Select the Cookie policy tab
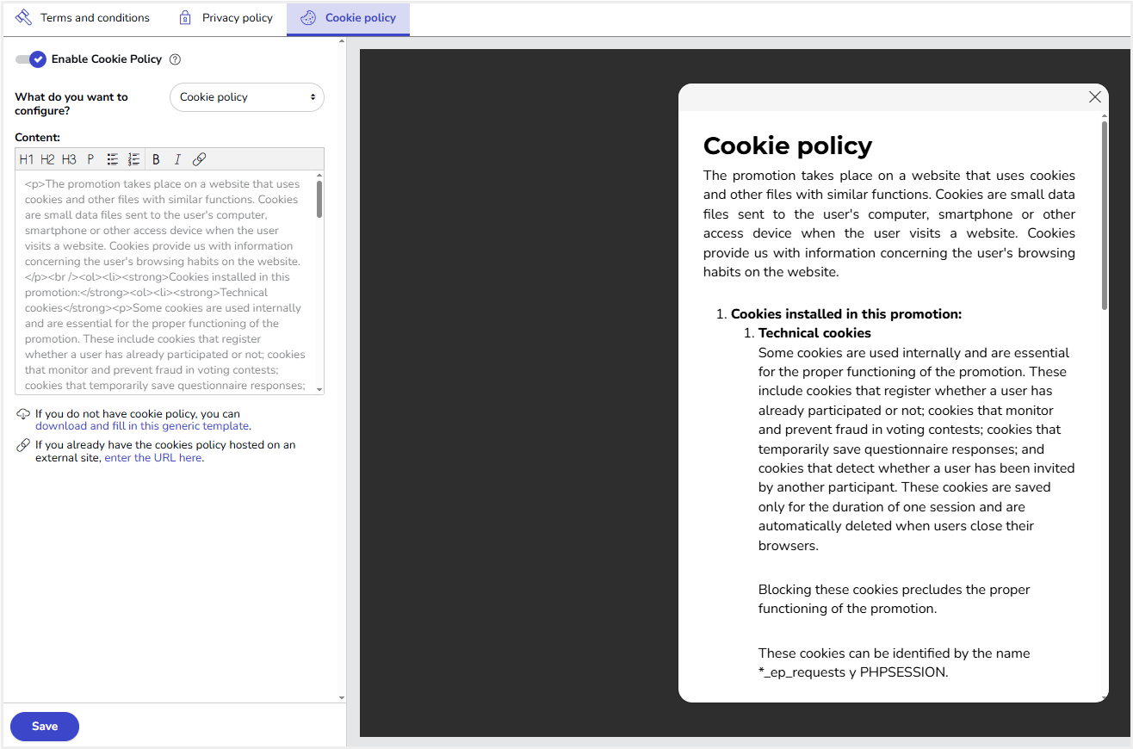The image size is (1133, 749). pyautogui.click(x=348, y=18)
